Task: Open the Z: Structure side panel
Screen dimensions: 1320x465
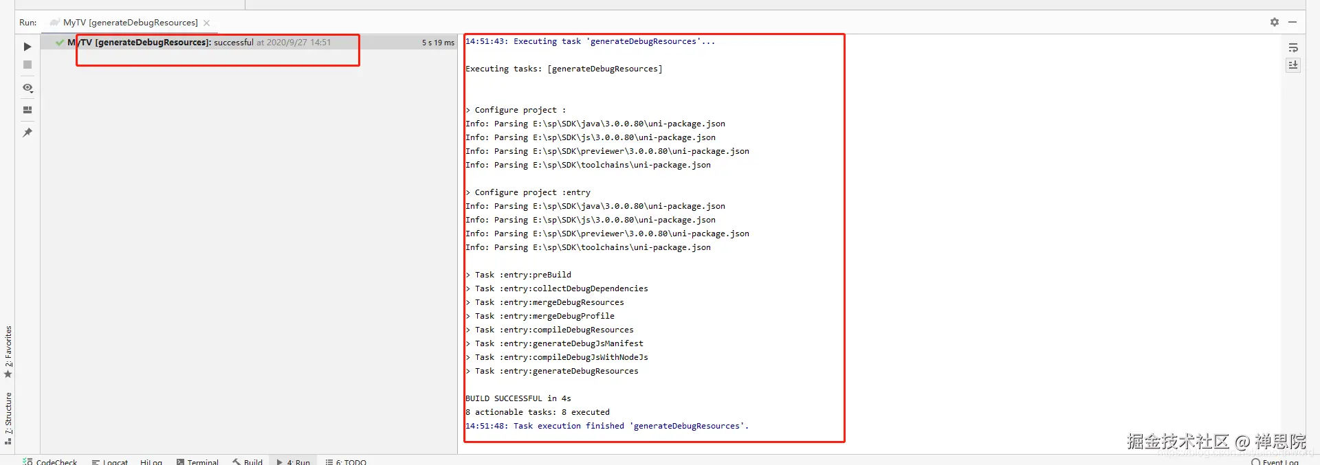Action: point(8,418)
